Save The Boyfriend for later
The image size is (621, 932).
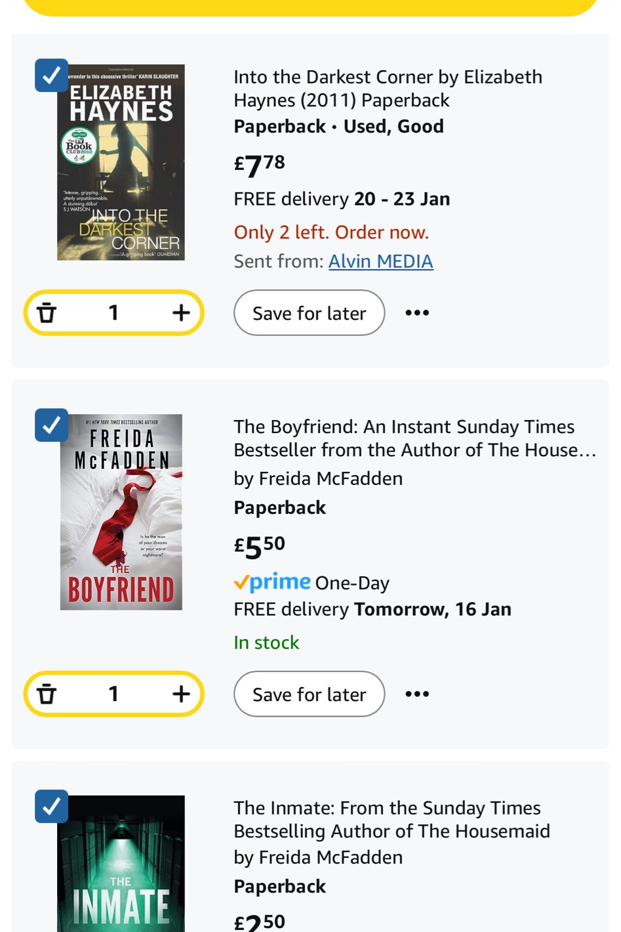point(309,694)
